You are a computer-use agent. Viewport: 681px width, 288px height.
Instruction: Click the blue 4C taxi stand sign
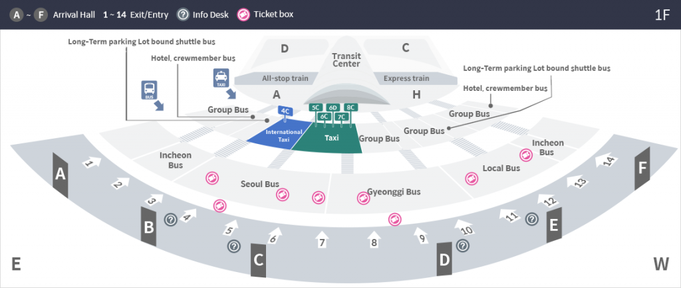point(286,111)
